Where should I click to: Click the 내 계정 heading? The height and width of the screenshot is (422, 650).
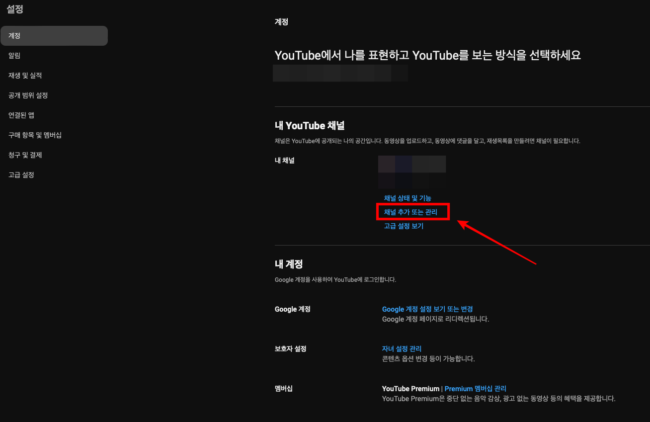click(289, 264)
